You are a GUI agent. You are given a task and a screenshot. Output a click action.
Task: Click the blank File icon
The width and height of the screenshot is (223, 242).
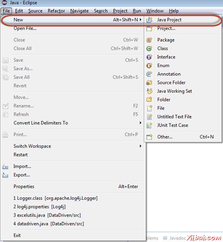(150, 108)
